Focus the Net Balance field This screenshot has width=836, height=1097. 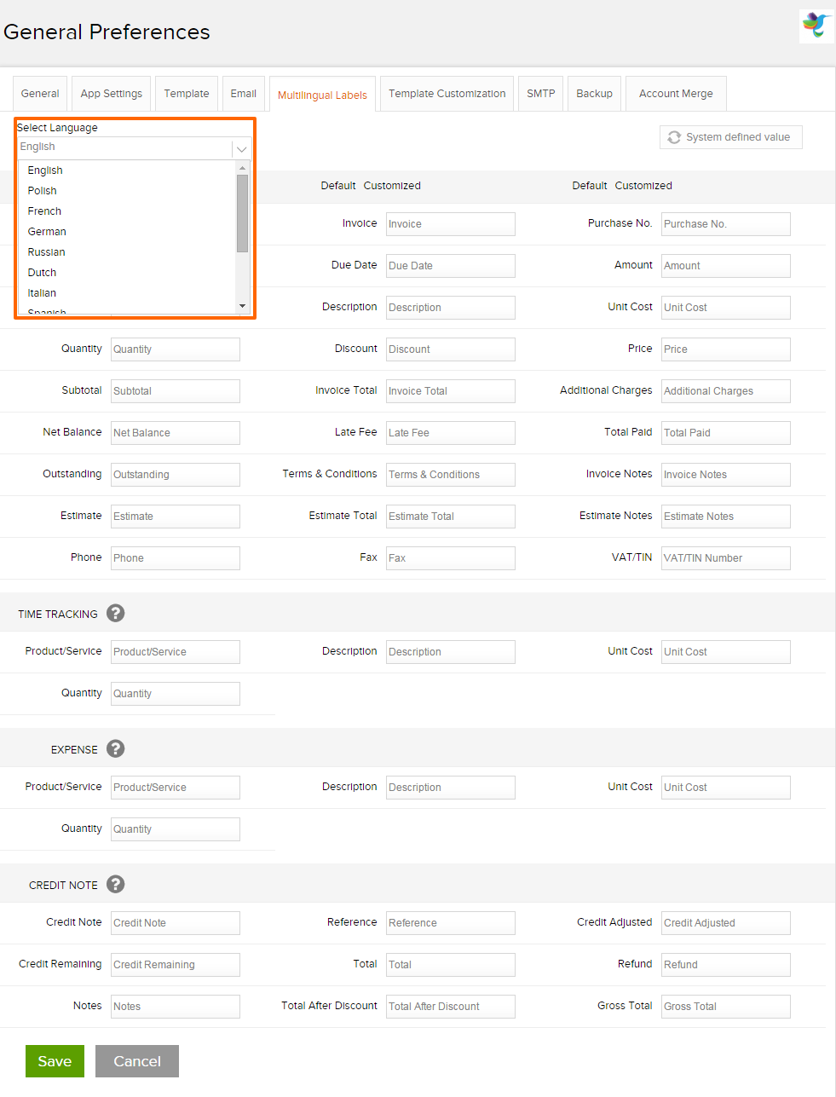(176, 433)
